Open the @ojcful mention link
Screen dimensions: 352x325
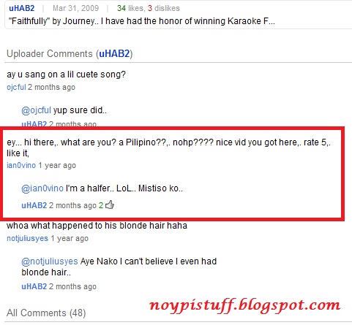[x=36, y=110]
